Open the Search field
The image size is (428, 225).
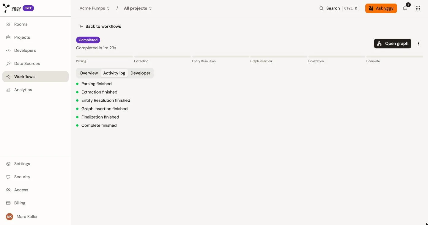tap(339, 8)
